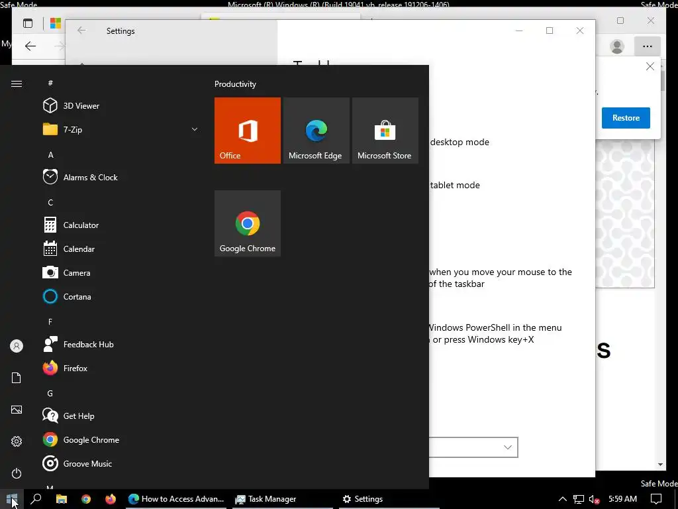Open Settings gear in the Start sidebar
Screen dimensions: 678x509
[17, 441]
